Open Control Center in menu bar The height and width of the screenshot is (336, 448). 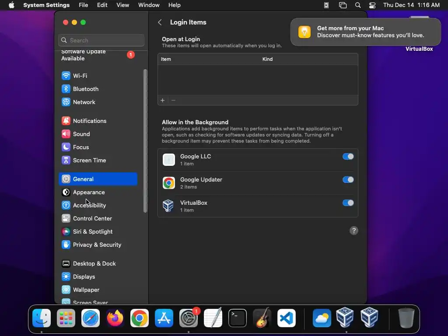[x=372, y=5]
